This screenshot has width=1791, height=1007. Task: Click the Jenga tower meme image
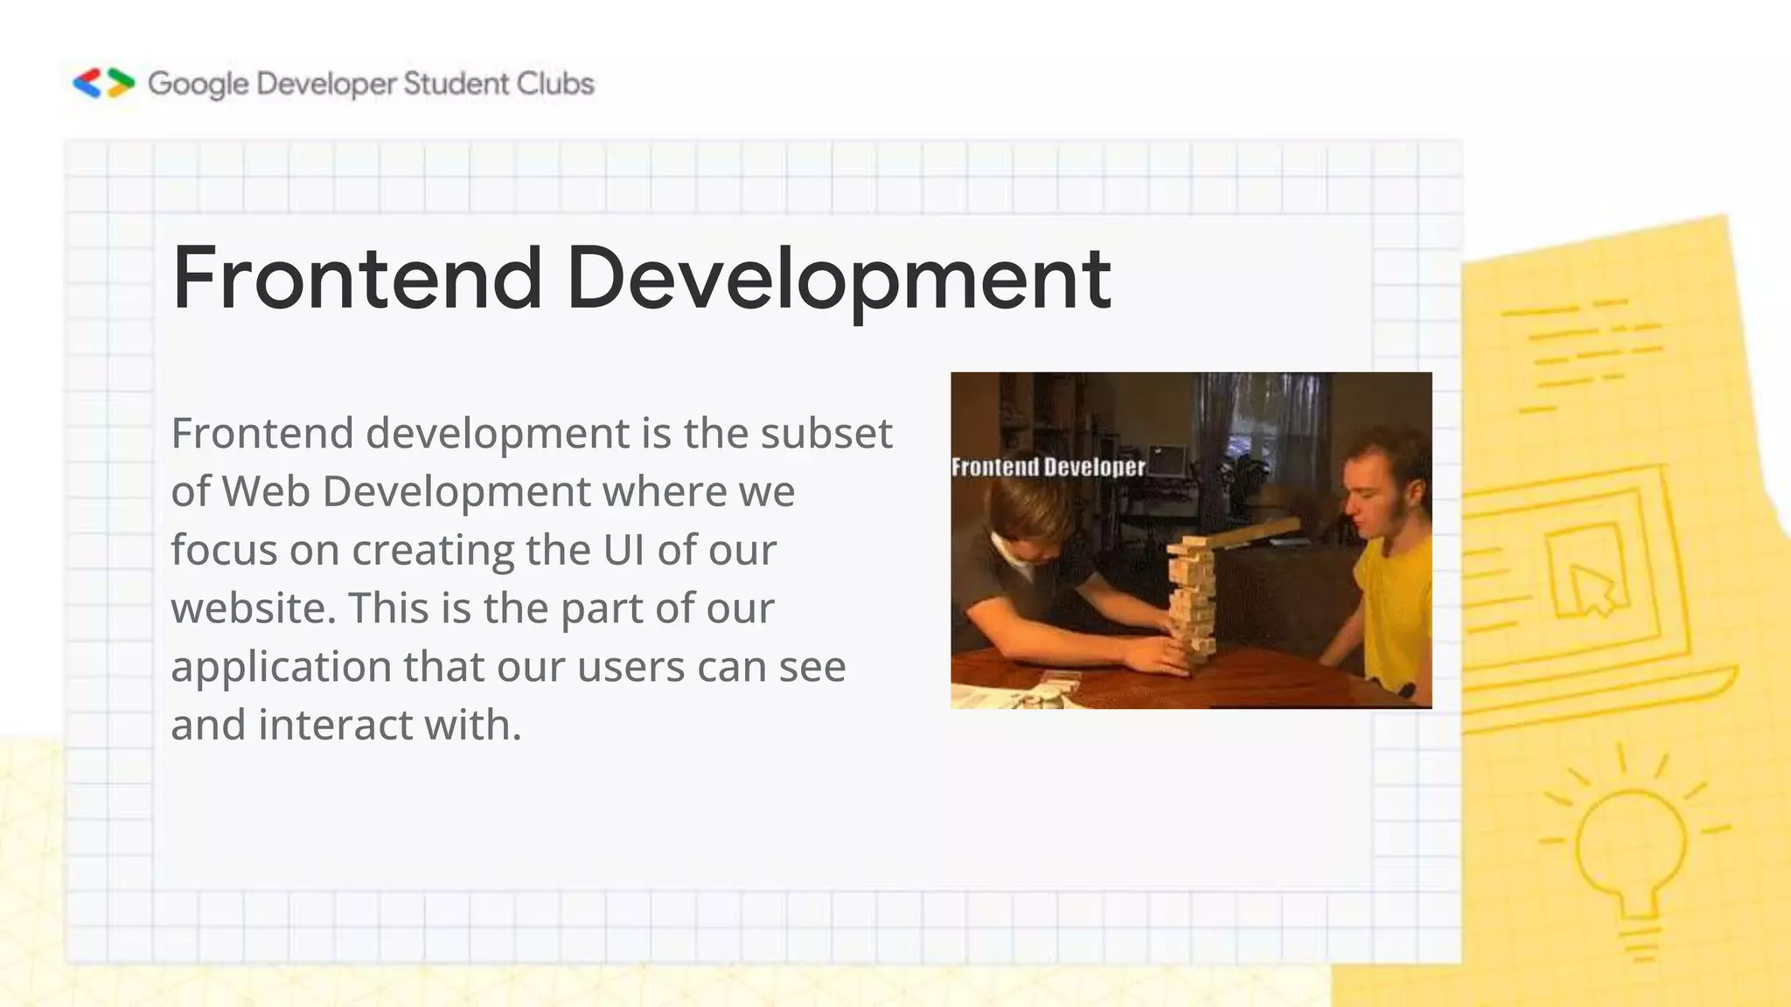pyautogui.click(x=1191, y=540)
